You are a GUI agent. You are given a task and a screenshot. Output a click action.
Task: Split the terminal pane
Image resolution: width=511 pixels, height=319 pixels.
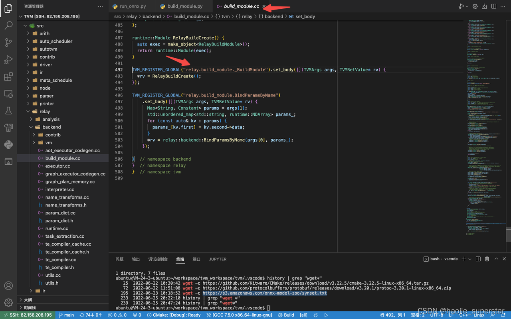478,259
